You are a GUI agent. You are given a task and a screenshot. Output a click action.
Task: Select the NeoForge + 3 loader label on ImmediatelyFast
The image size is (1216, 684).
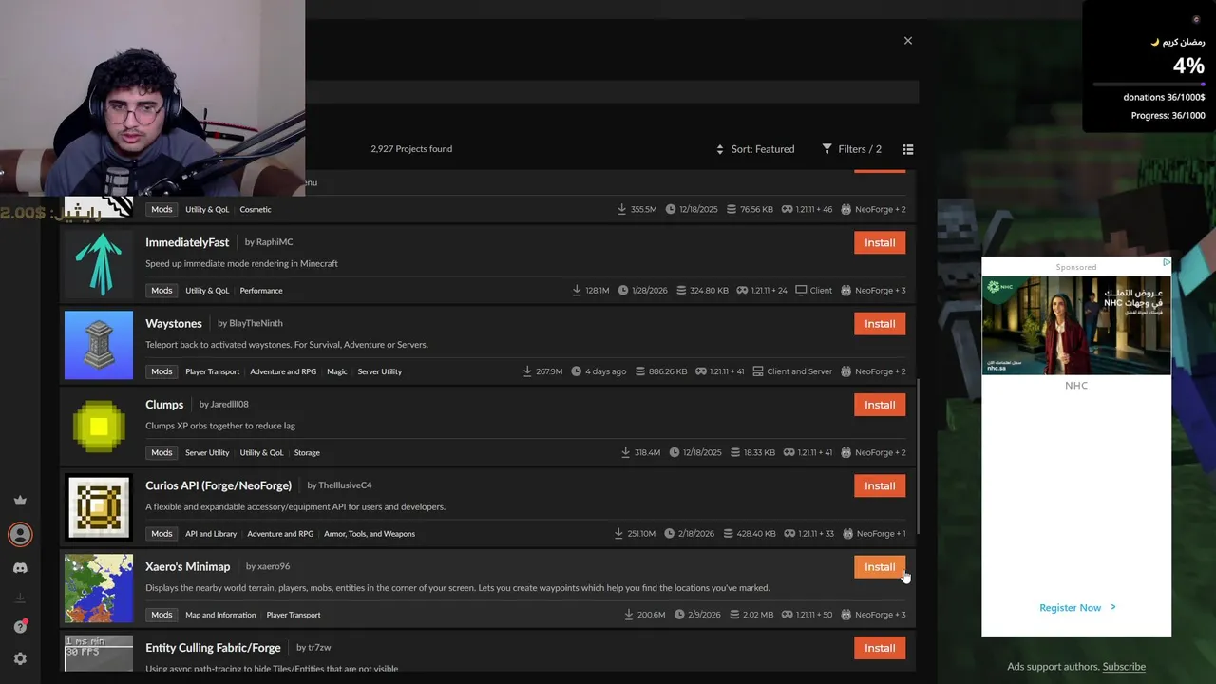tap(873, 291)
